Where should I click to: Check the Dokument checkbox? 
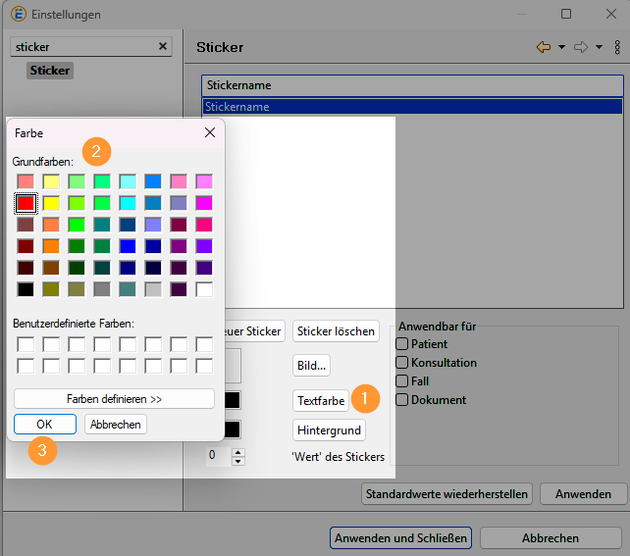(x=402, y=400)
